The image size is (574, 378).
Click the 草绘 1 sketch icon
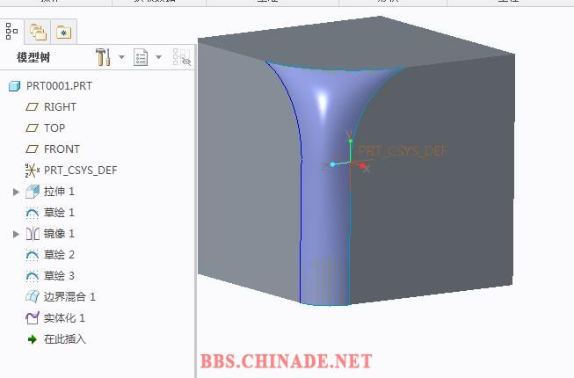pyautogui.click(x=33, y=213)
